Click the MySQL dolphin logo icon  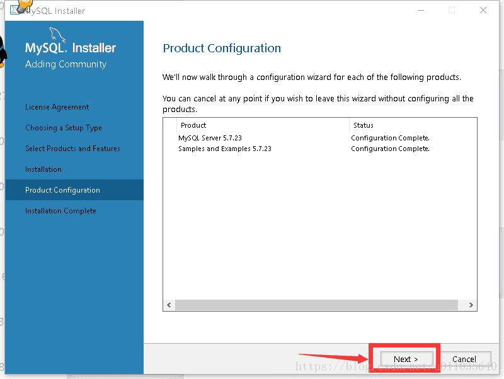57,35
